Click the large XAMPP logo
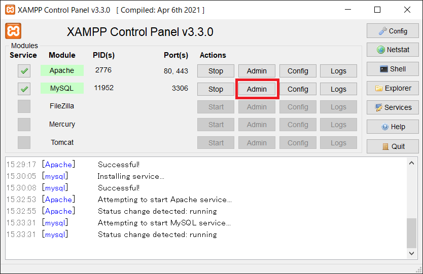The image size is (423, 274). pos(13,31)
